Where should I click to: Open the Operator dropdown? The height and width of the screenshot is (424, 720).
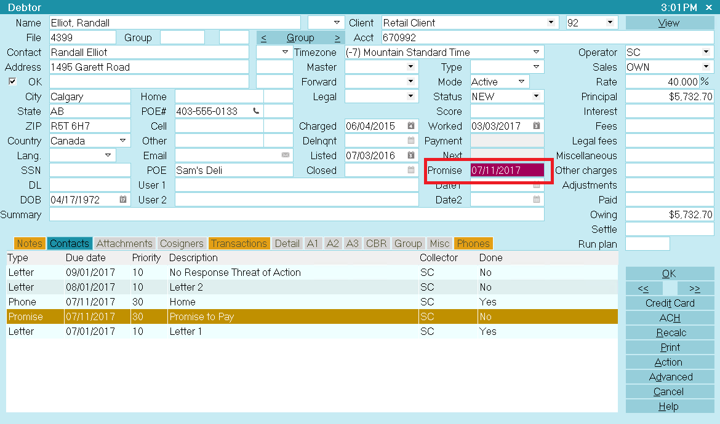(x=705, y=52)
